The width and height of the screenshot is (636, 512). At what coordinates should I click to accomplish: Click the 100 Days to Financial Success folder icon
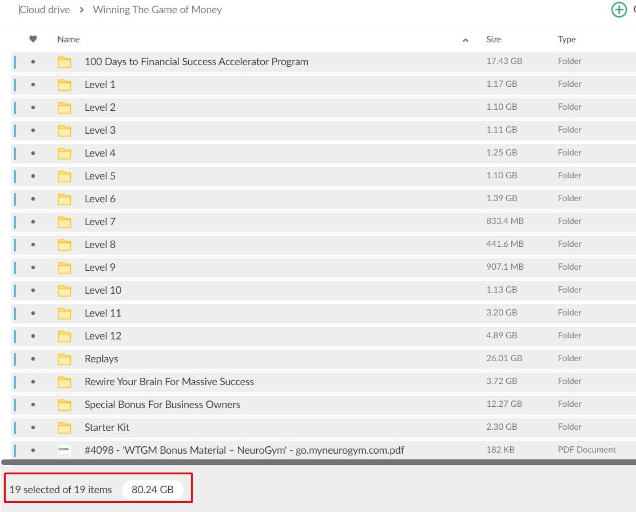coord(65,62)
